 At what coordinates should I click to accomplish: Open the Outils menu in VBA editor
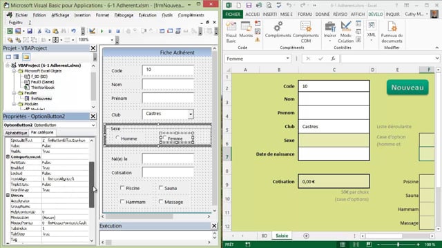click(167, 15)
